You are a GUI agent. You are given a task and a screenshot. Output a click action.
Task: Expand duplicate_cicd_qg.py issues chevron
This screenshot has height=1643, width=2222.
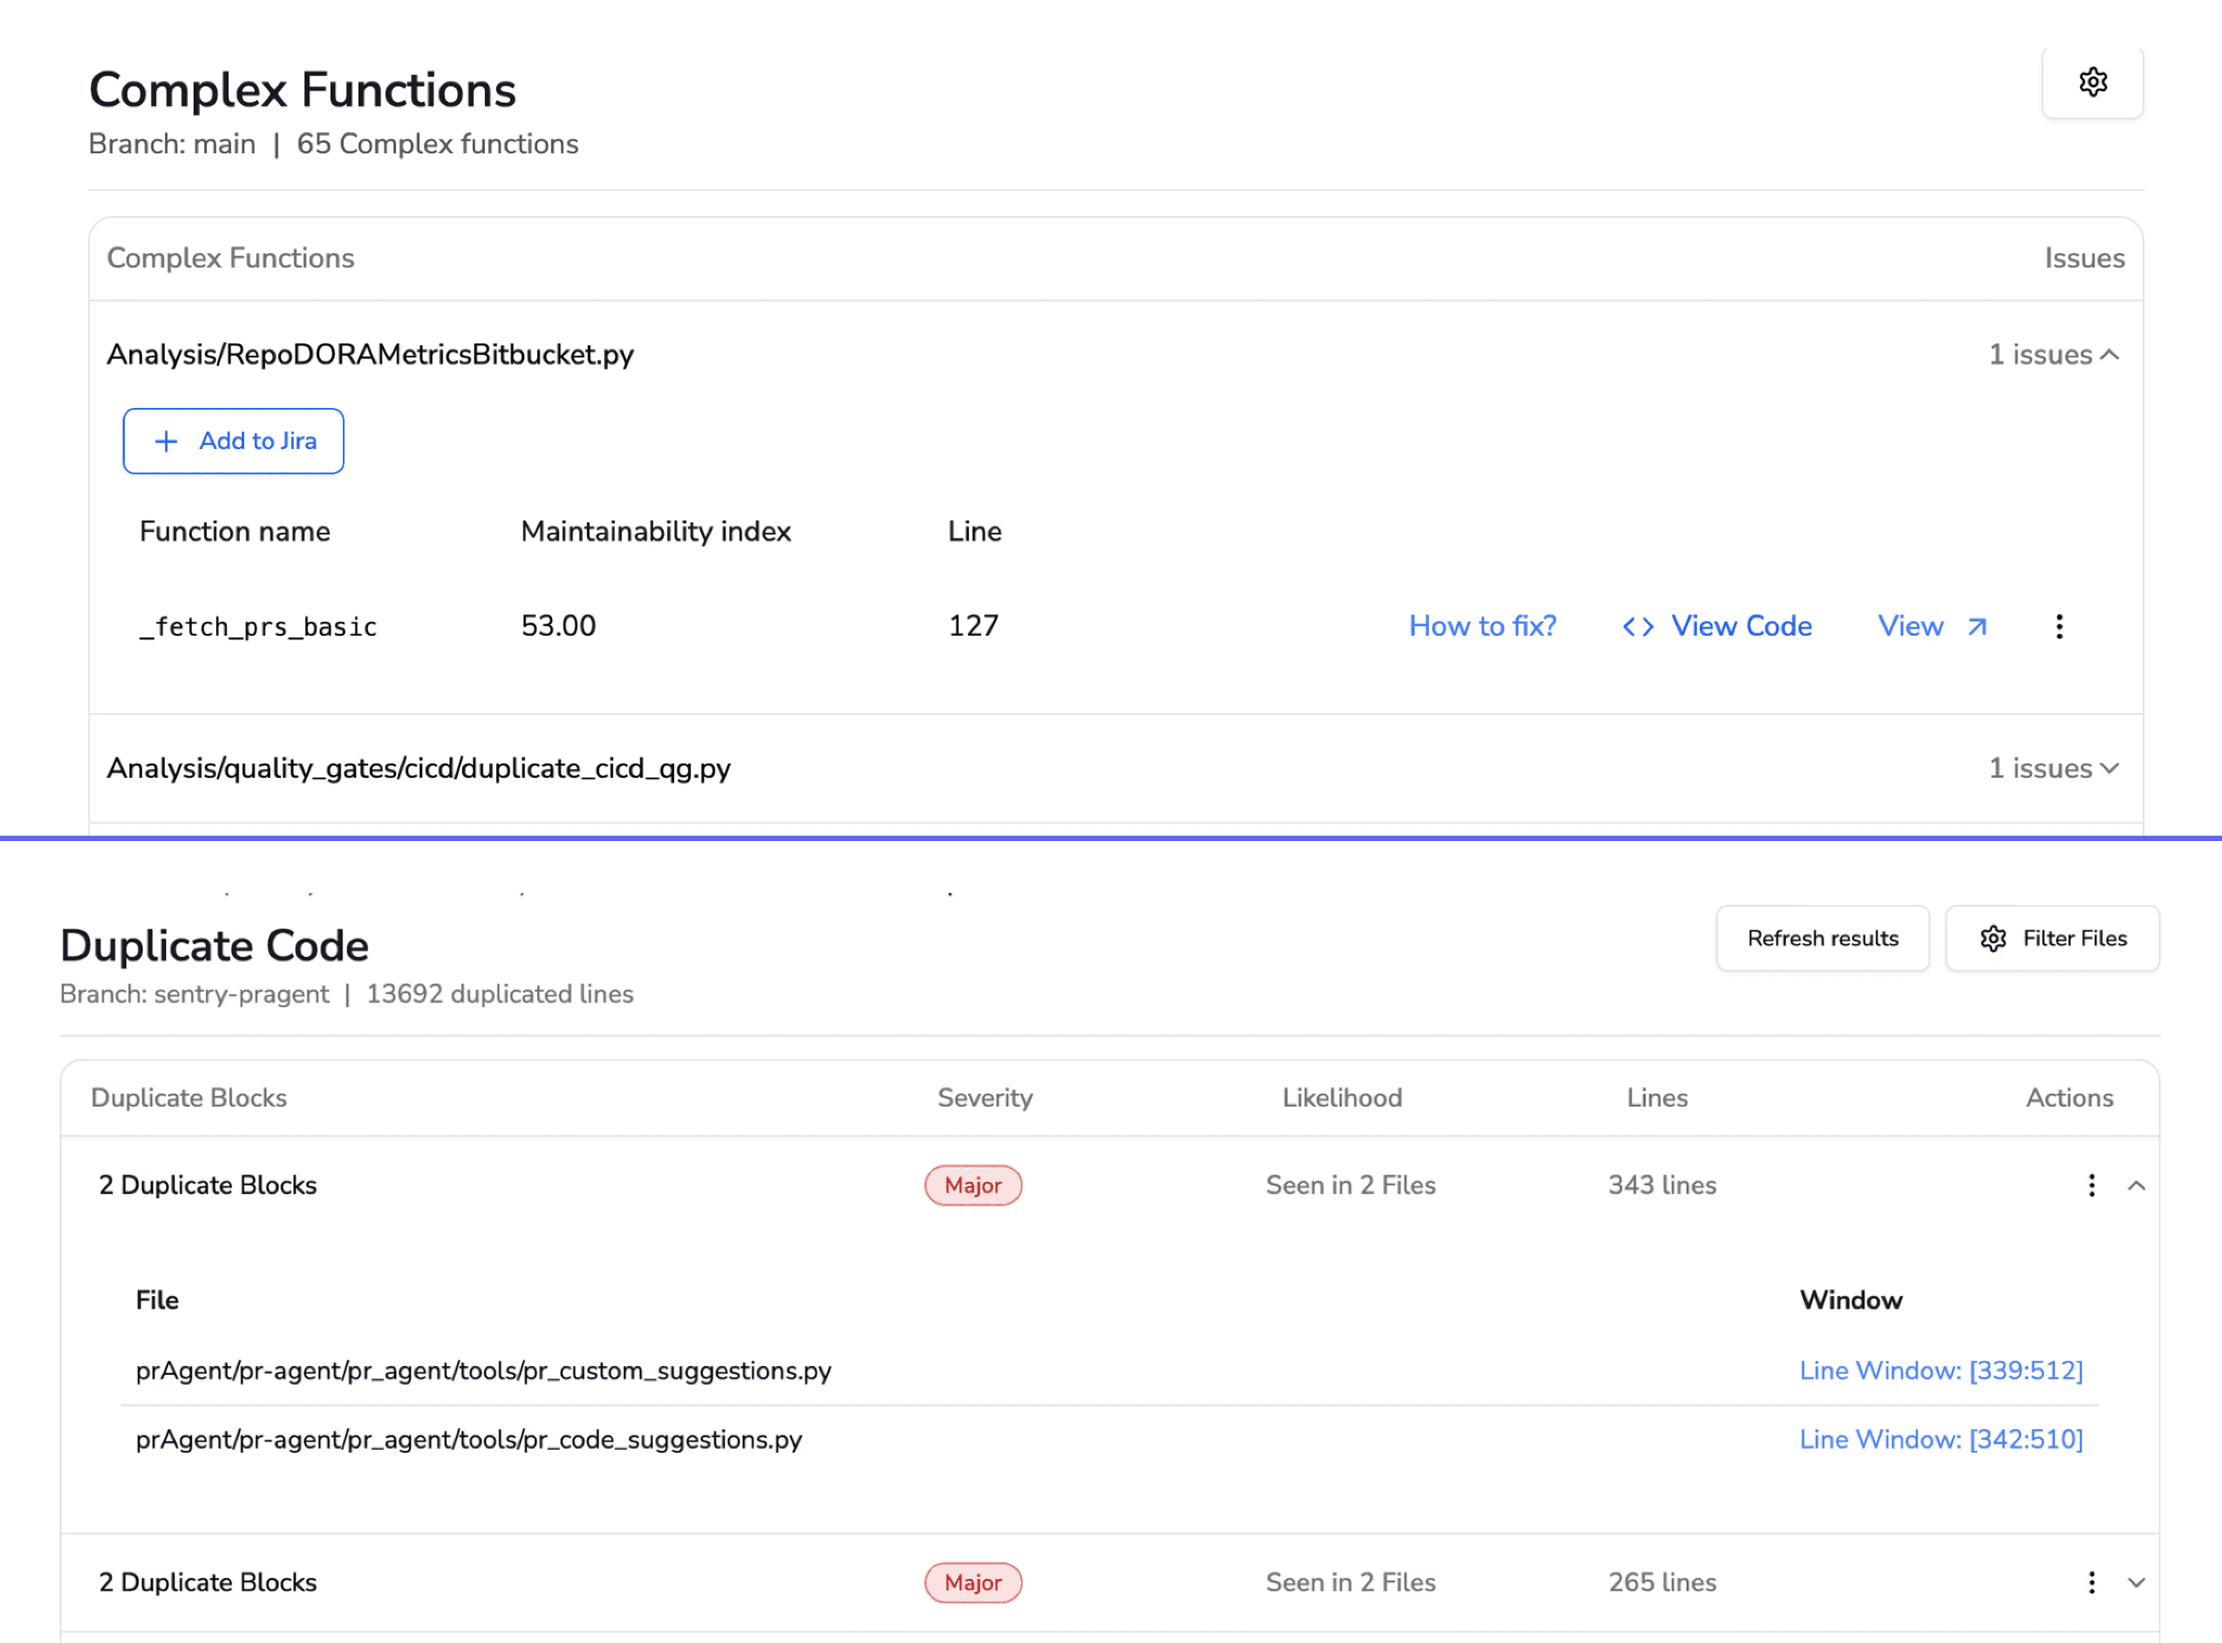(2110, 769)
